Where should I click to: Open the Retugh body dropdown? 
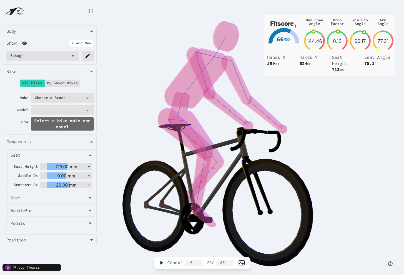click(42, 56)
